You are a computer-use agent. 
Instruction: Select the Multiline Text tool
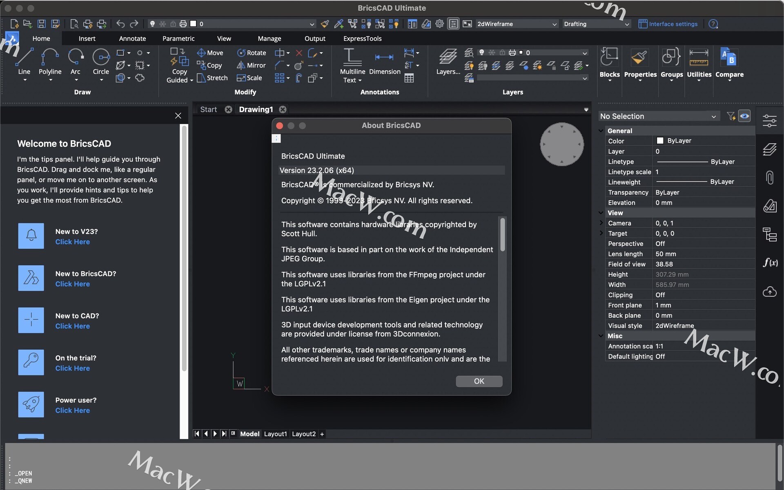[x=352, y=65]
